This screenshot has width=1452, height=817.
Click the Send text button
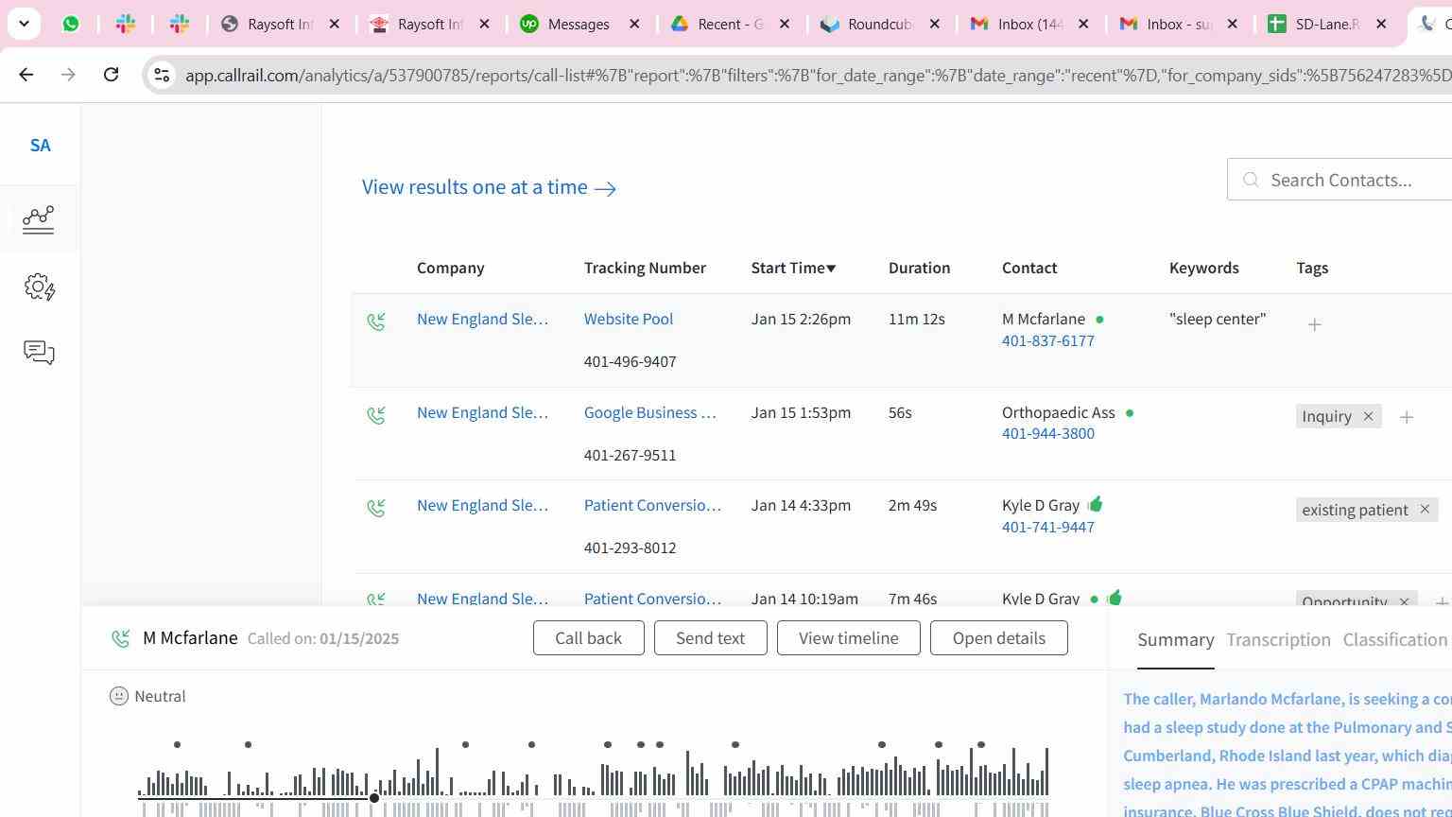pyautogui.click(x=710, y=638)
